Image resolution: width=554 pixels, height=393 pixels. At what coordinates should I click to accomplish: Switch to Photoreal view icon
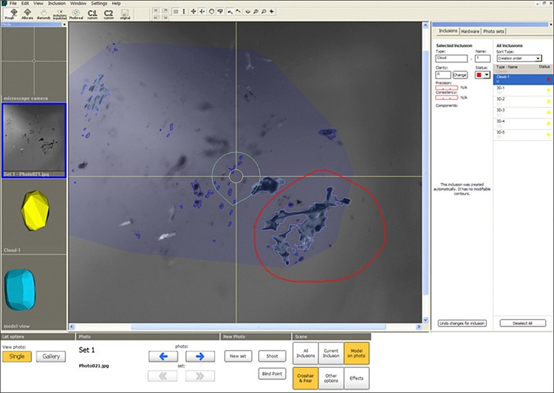click(x=74, y=14)
